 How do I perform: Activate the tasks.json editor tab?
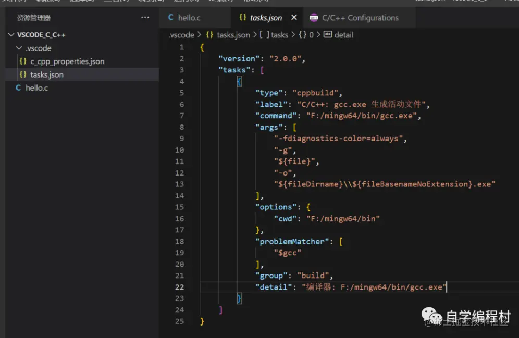(x=266, y=18)
